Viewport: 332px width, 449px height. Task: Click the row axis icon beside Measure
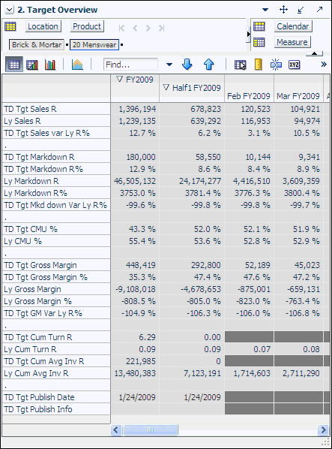tap(259, 42)
